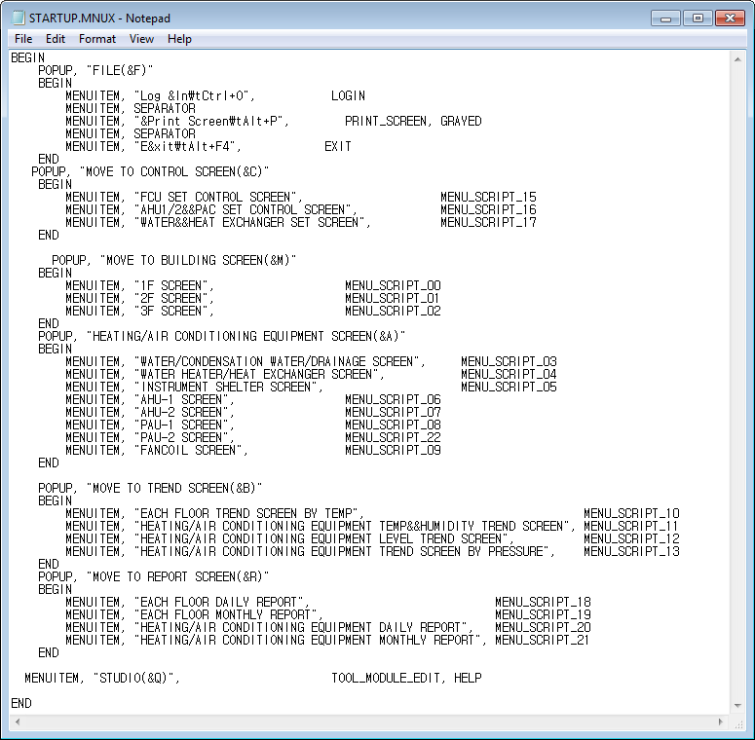The height and width of the screenshot is (740, 755).
Task: Click MENU_SCRIPT_09 text
Action: pyautogui.click(x=393, y=451)
